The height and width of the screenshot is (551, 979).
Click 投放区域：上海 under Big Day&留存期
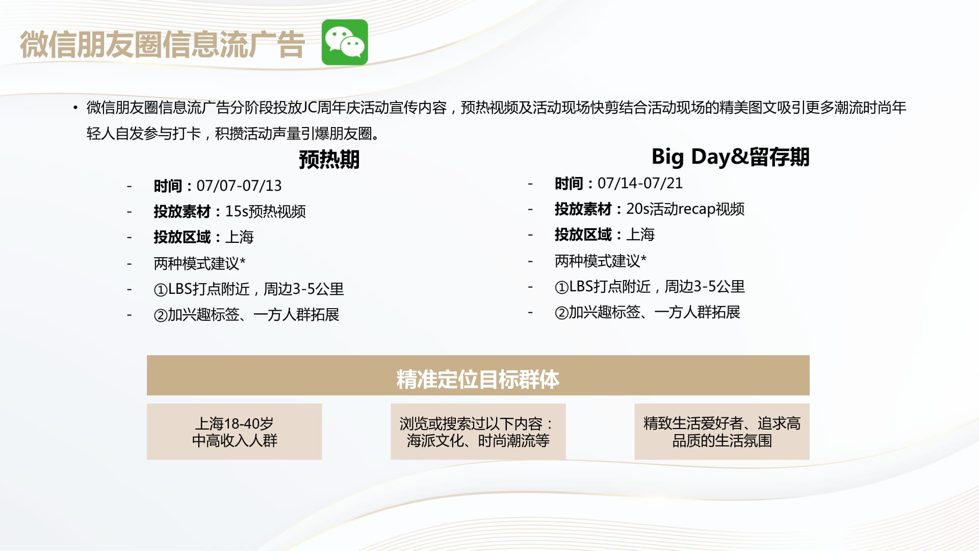tap(604, 234)
